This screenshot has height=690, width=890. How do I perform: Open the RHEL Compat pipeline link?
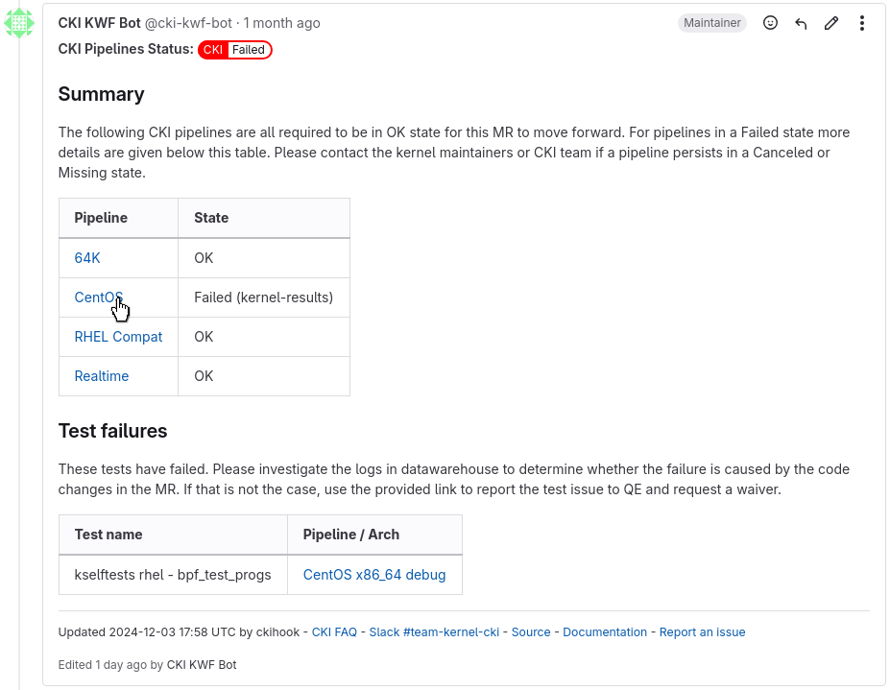click(x=118, y=337)
